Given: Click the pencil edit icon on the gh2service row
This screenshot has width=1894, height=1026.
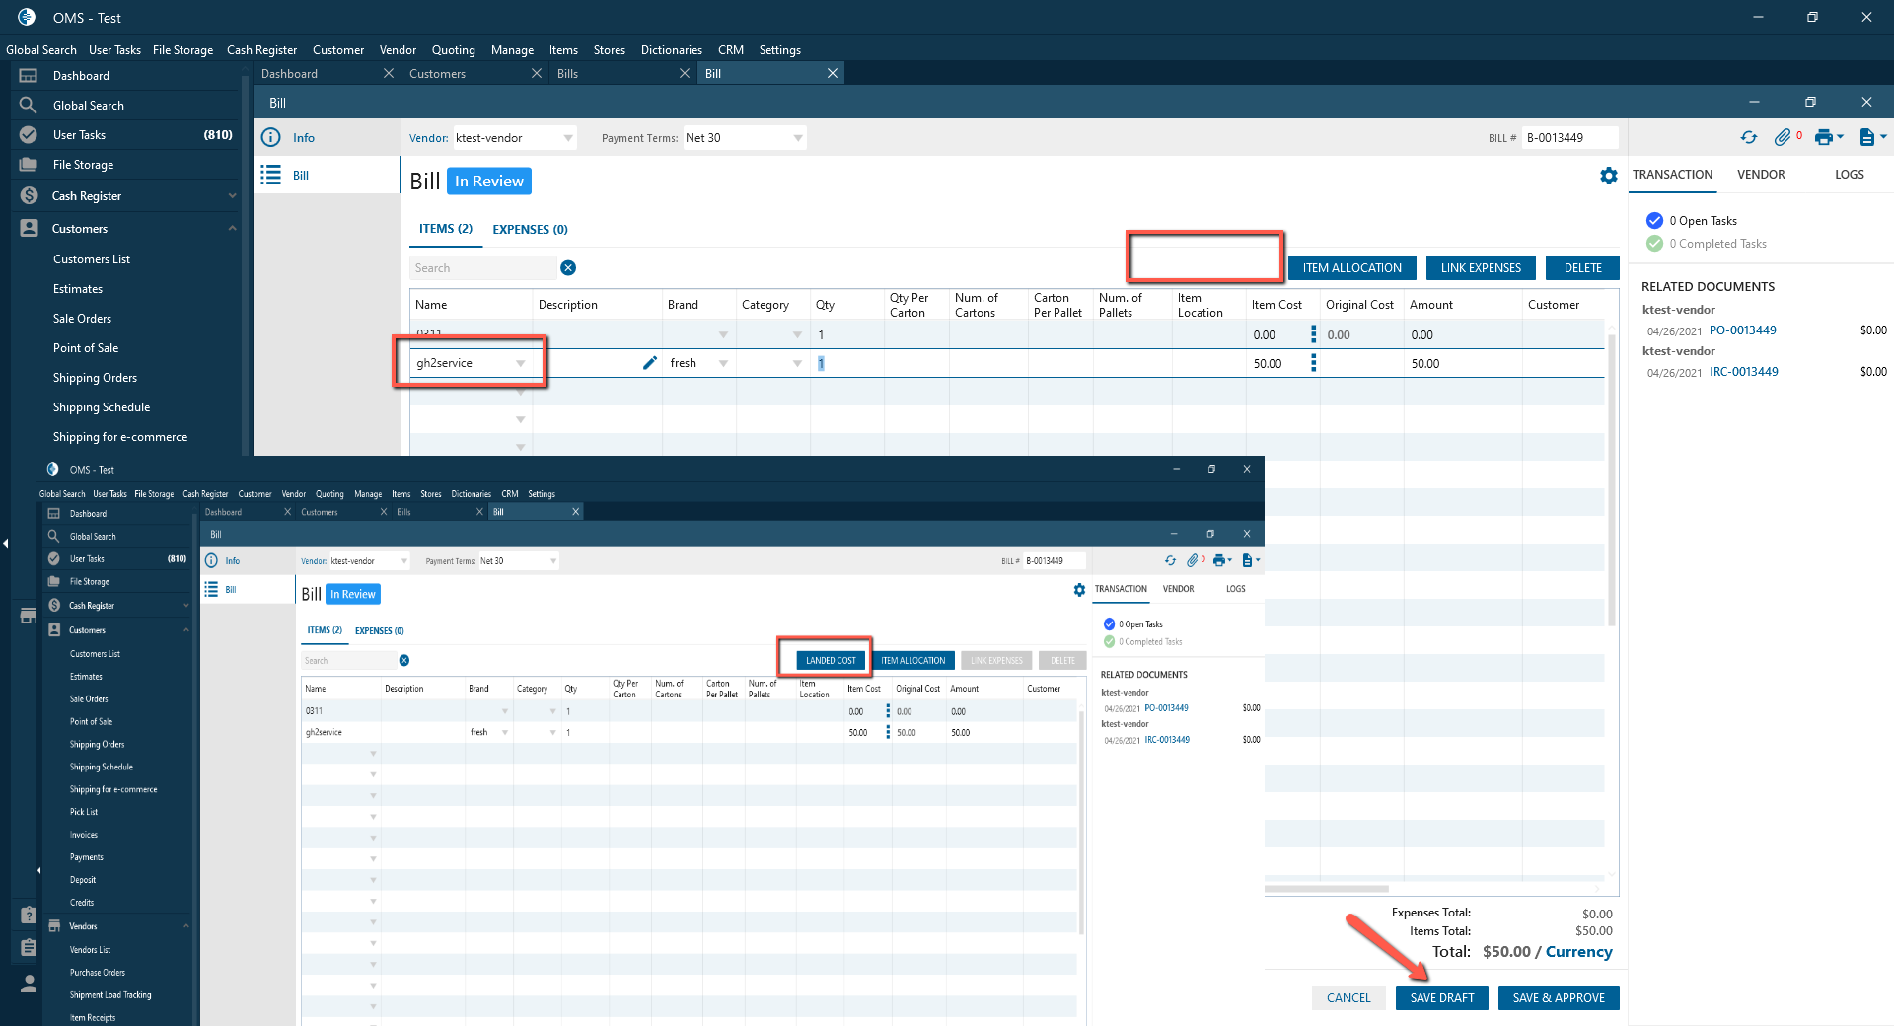Looking at the screenshot, I should pos(649,363).
